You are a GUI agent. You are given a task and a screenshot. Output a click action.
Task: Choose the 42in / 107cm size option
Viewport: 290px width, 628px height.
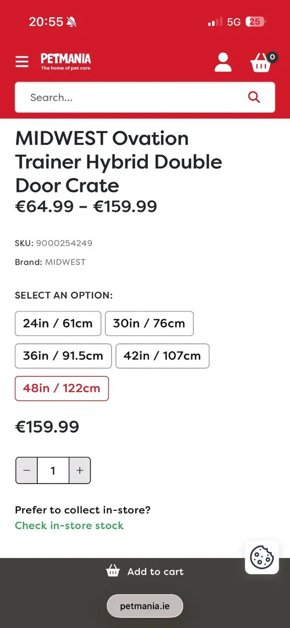(162, 356)
